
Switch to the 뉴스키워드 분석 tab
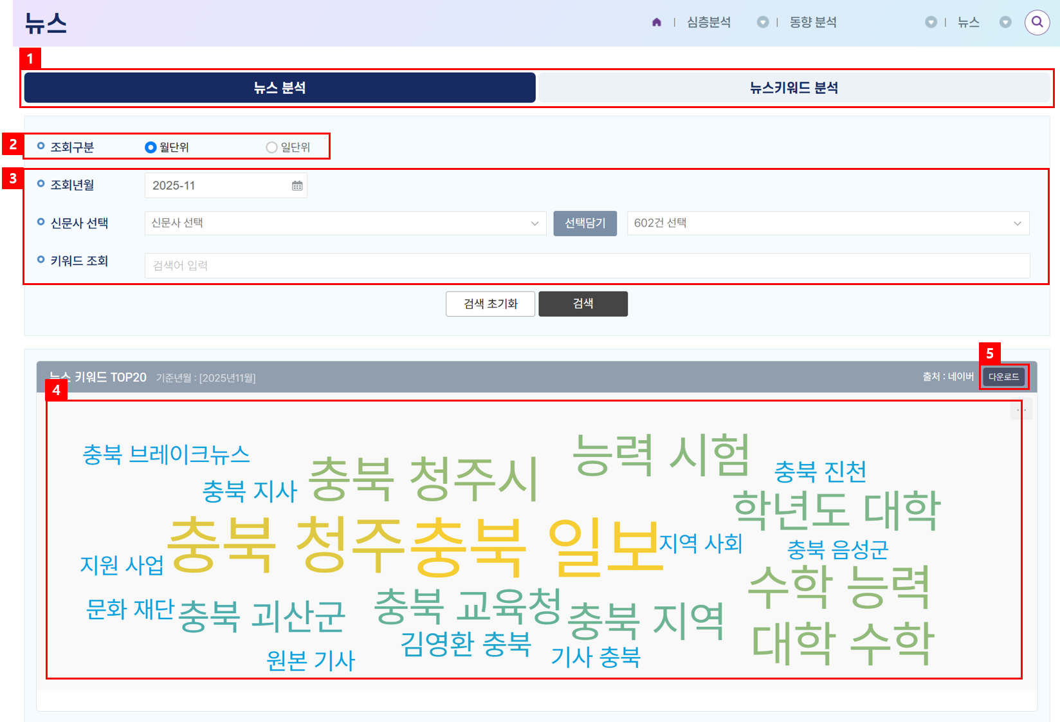[x=794, y=88]
